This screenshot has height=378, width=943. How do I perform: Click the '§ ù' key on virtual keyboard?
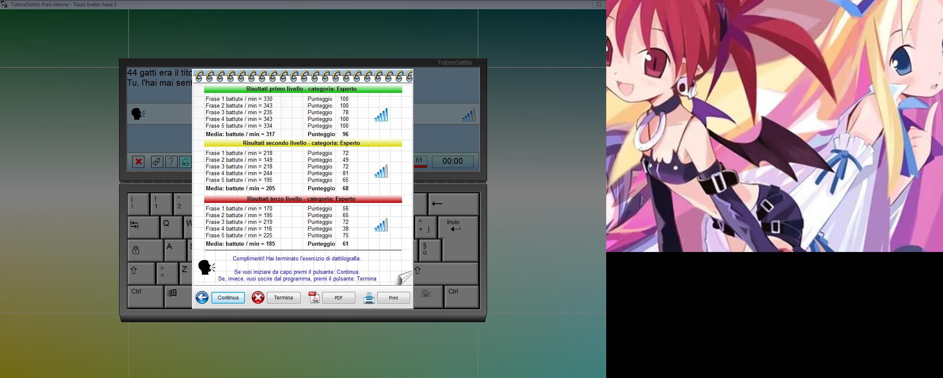429,250
